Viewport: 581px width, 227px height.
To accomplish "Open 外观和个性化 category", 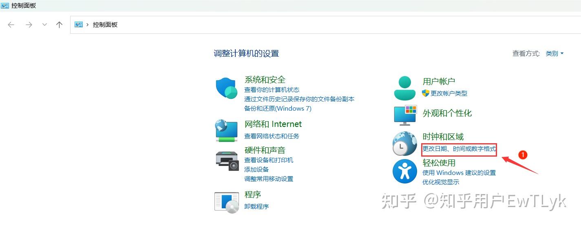I will (447, 113).
